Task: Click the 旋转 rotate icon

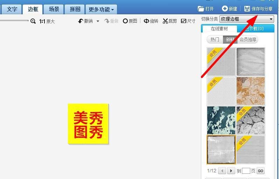Action: (146, 21)
